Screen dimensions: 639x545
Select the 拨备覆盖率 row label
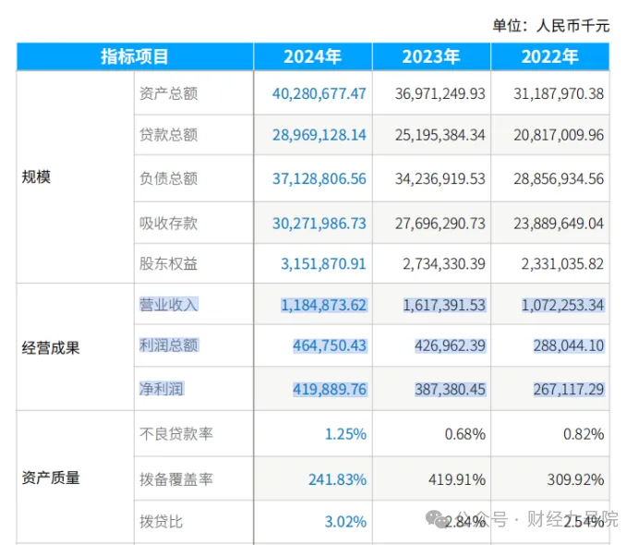tap(176, 479)
